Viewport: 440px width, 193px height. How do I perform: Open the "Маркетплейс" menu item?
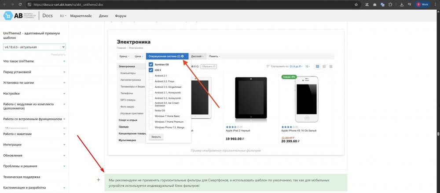[x=81, y=16]
